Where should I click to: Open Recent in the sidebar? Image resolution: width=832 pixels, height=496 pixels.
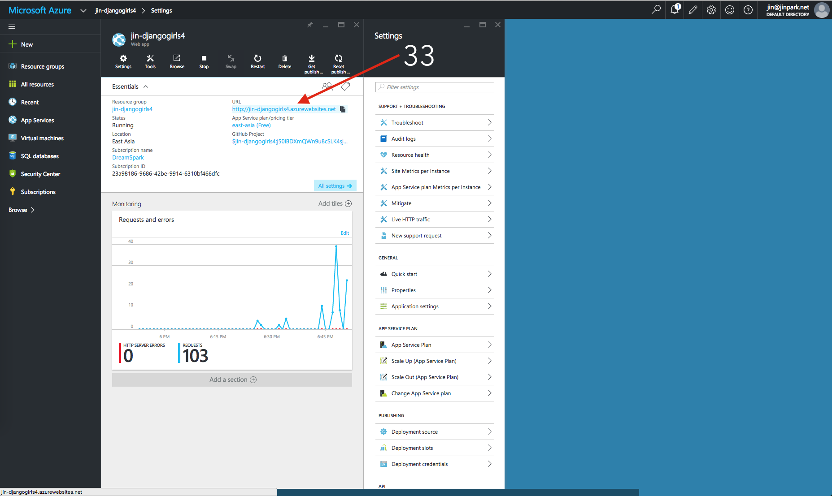30,102
